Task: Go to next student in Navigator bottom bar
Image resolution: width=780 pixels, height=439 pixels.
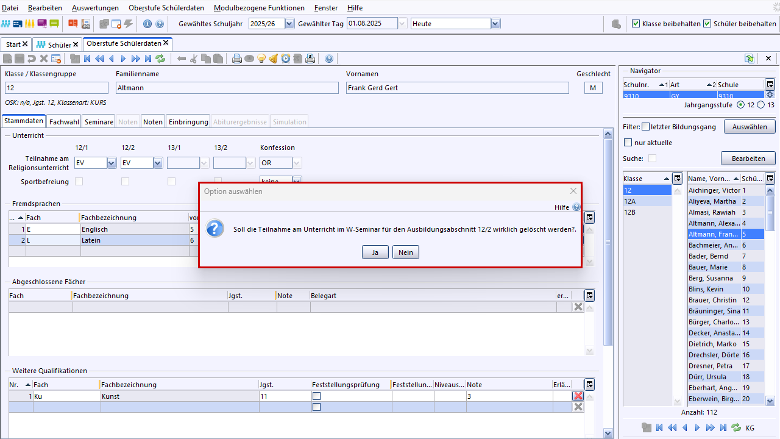Action: (698, 428)
